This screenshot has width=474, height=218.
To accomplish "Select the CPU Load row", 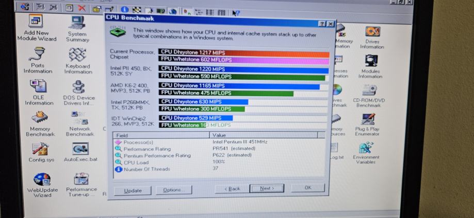I will pos(219,162).
